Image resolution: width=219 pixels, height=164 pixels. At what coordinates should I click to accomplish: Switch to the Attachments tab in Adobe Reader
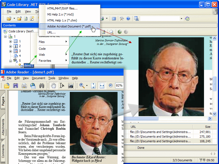[x=3, y=127]
